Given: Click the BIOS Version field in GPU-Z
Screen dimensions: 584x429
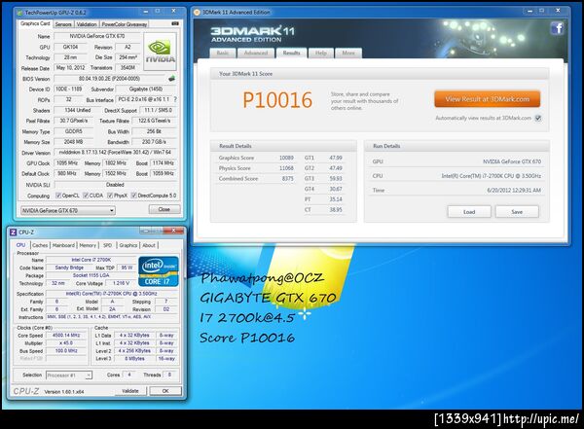Looking at the screenshot, I should (109, 79).
